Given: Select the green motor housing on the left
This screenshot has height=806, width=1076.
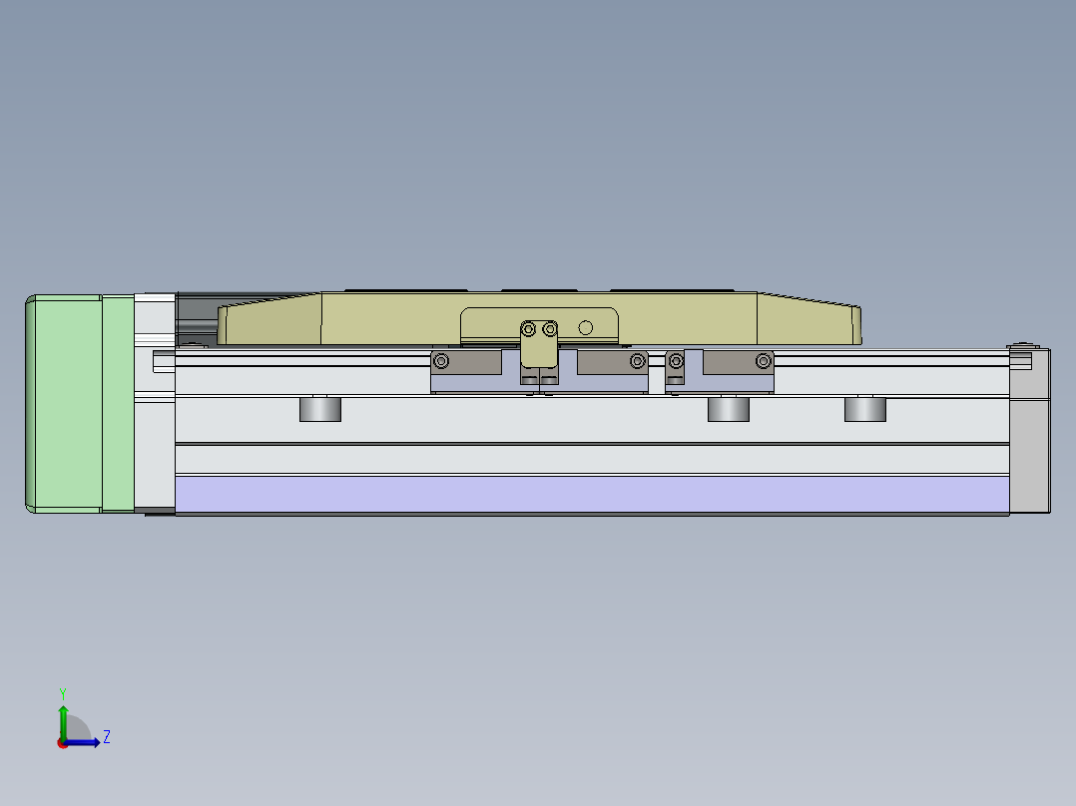Looking at the screenshot, I should pyautogui.click(x=80, y=403).
